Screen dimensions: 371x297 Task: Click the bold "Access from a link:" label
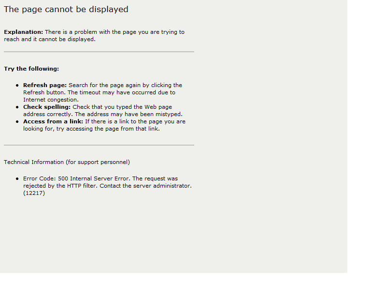53,121
